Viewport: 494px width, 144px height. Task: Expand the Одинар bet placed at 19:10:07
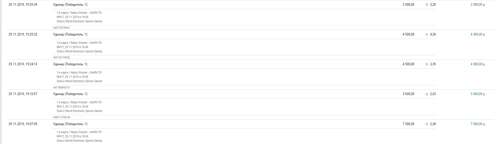tap(70, 94)
